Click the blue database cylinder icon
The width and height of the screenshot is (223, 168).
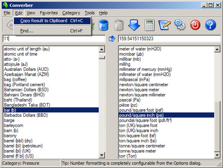(x=103, y=25)
